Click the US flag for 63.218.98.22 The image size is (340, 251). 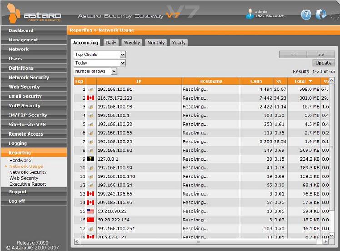pyautogui.click(x=90, y=211)
